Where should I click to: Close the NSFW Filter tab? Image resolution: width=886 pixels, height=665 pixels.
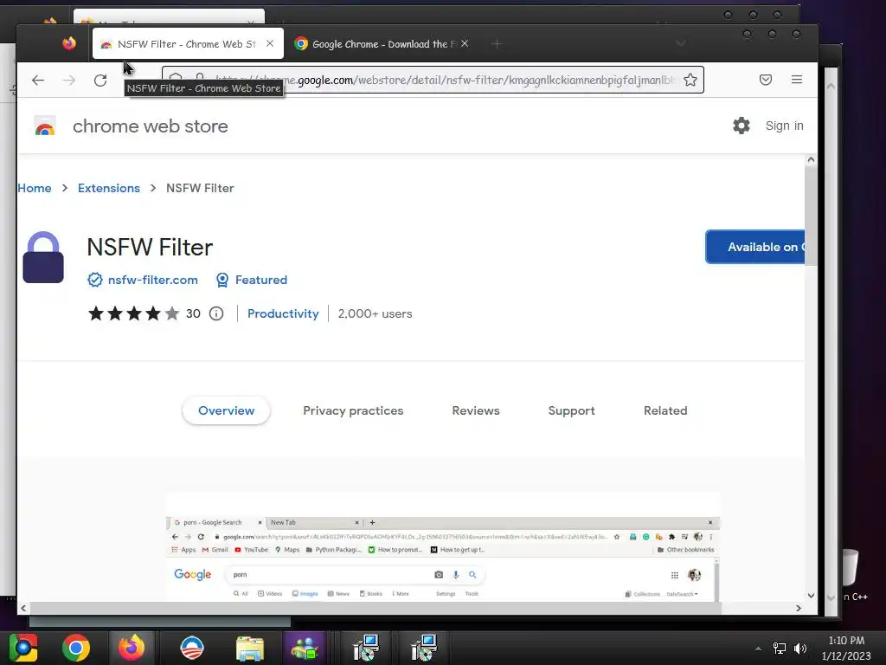[270, 43]
